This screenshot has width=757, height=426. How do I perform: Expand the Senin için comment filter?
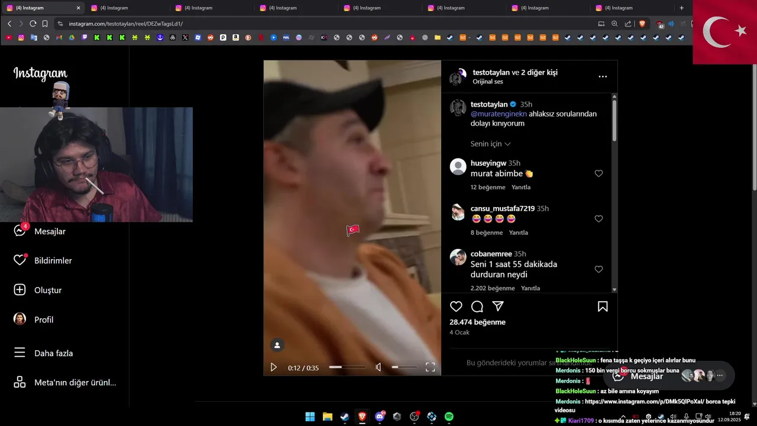click(490, 144)
